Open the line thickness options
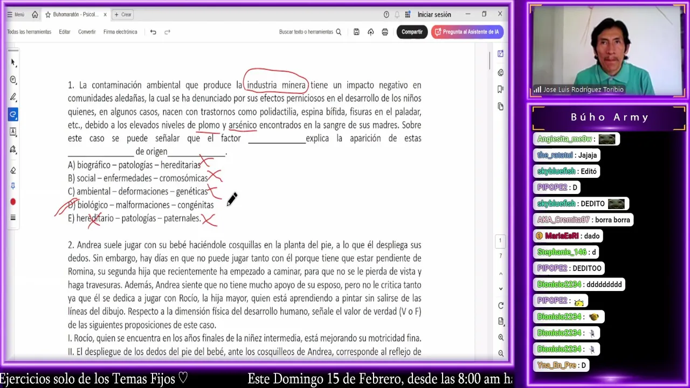This screenshot has width=690, height=388. [x=13, y=218]
